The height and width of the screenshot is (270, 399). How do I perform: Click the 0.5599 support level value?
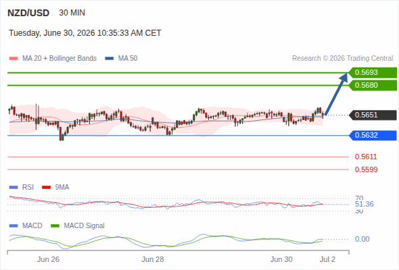pos(366,169)
